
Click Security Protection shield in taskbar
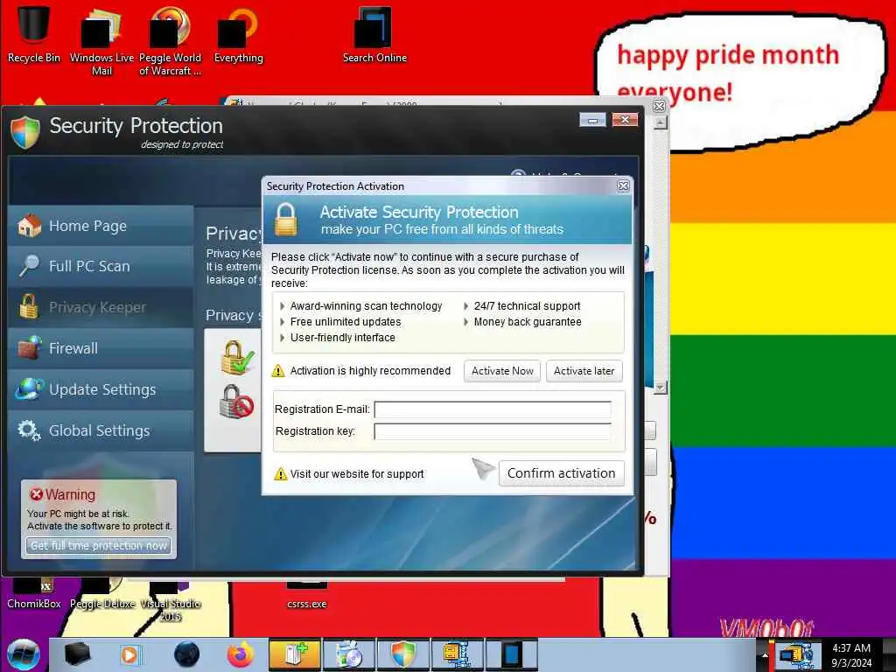click(402, 654)
